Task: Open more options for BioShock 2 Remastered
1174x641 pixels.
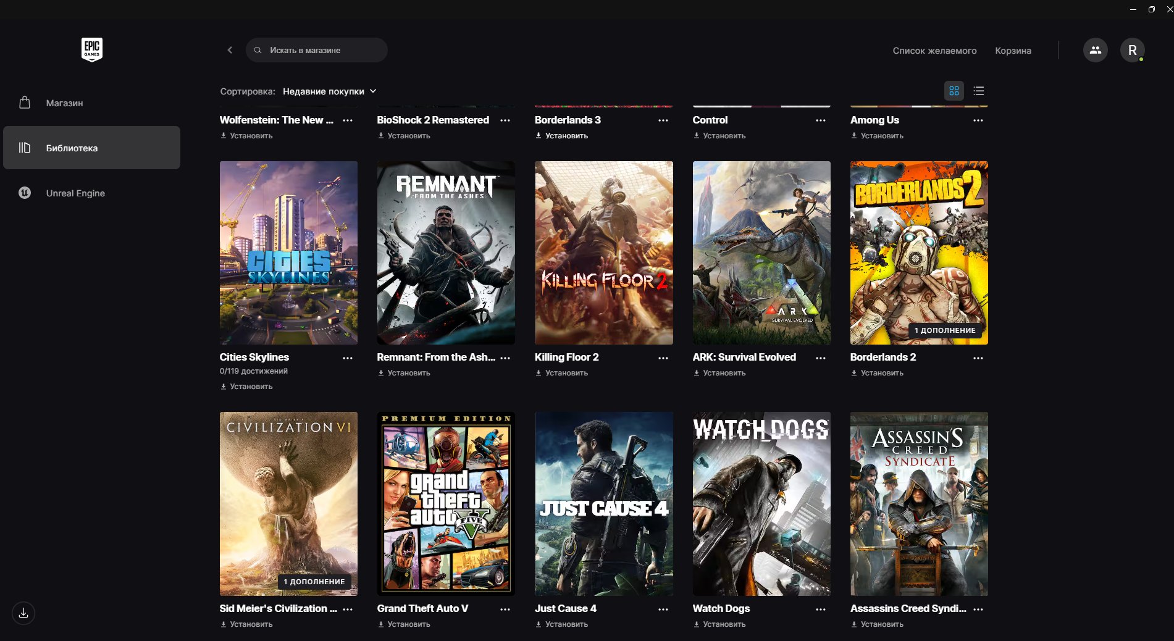Action: pyautogui.click(x=505, y=120)
